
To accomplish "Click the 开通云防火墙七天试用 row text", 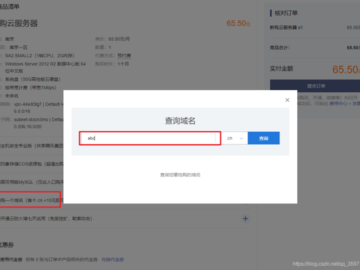I will tap(46, 219).
